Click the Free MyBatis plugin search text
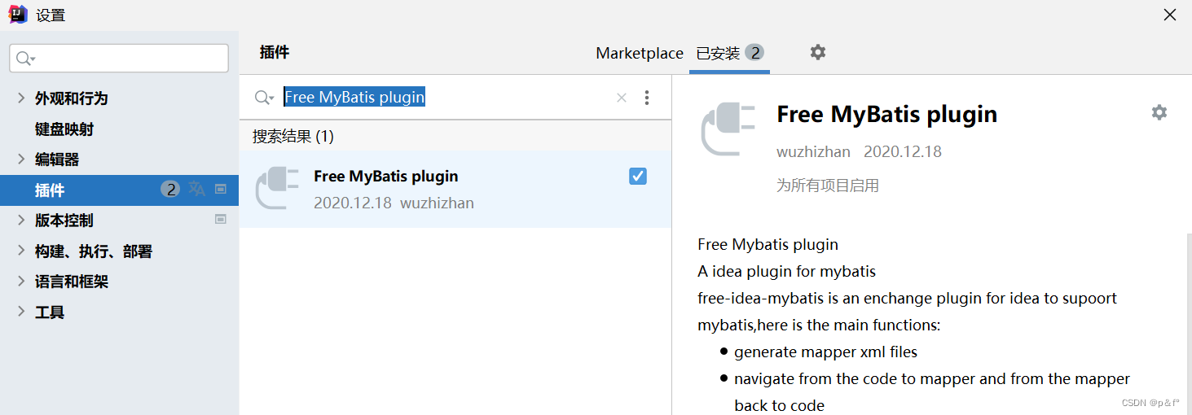The image size is (1192, 415). coord(354,98)
